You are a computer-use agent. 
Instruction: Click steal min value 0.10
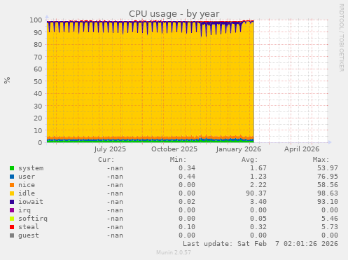coord(187,227)
